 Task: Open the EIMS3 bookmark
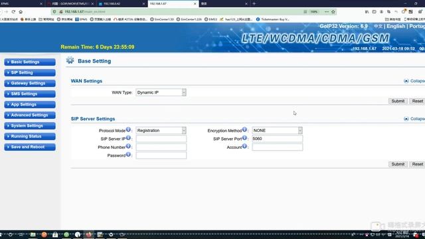click(x=211, y=19)
